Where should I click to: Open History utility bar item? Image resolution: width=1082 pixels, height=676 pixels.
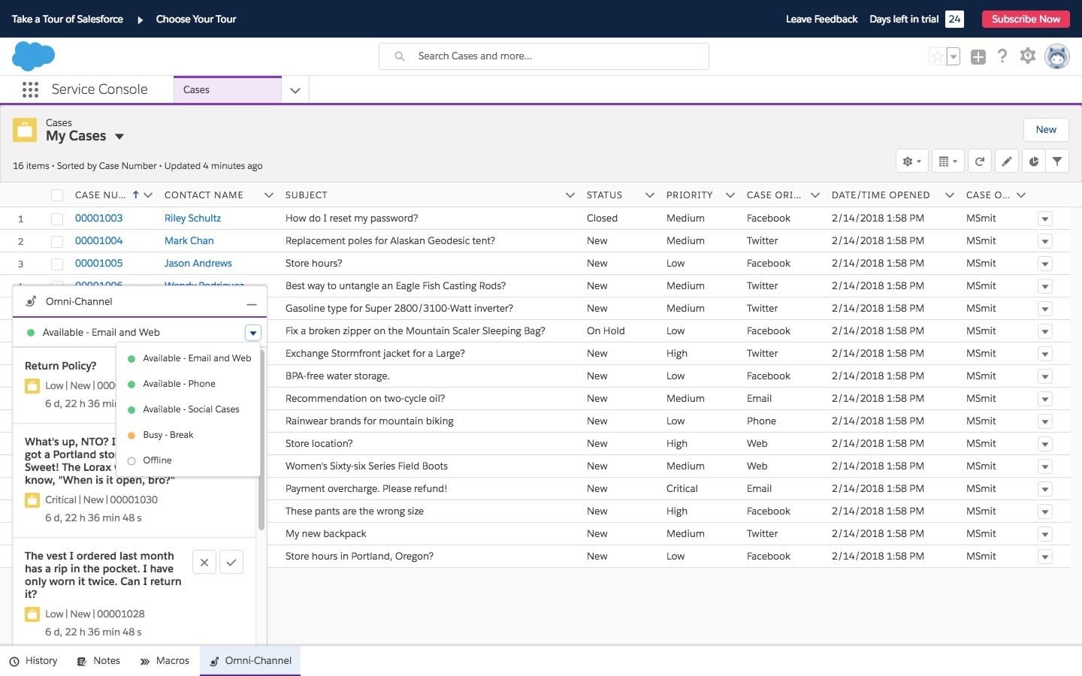(x=34, y=661)
